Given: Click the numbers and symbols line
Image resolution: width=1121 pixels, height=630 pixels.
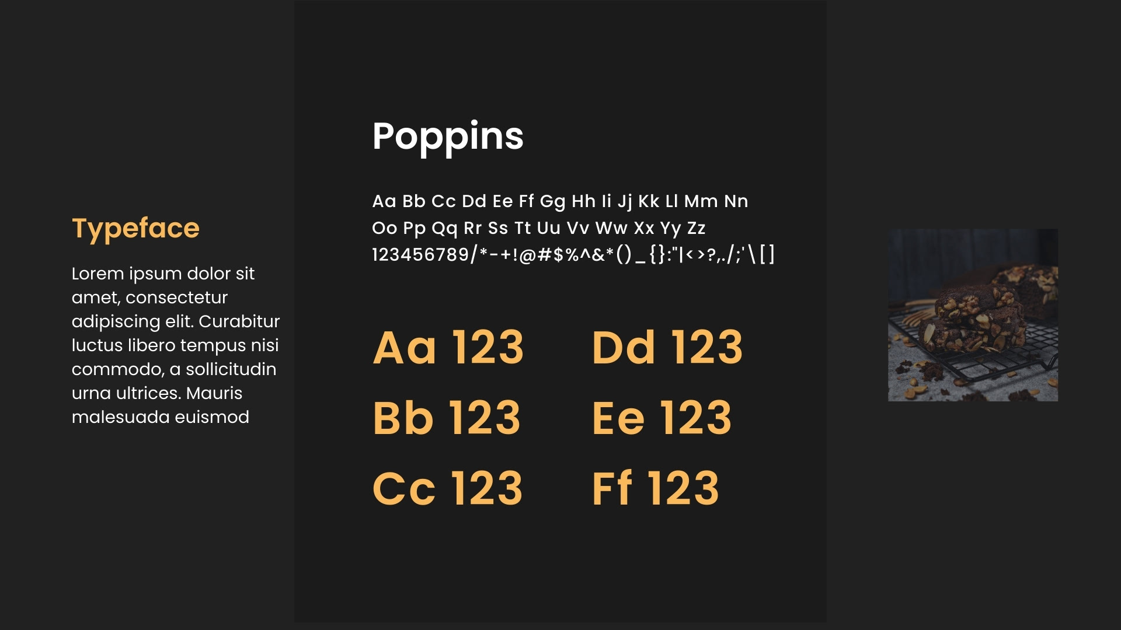Looking at the screenshot, I should [x=573, y=255].
